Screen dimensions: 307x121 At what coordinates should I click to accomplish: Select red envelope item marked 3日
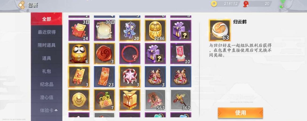click(79, 30)
